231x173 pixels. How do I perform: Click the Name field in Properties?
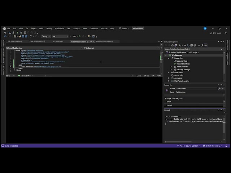196,89
